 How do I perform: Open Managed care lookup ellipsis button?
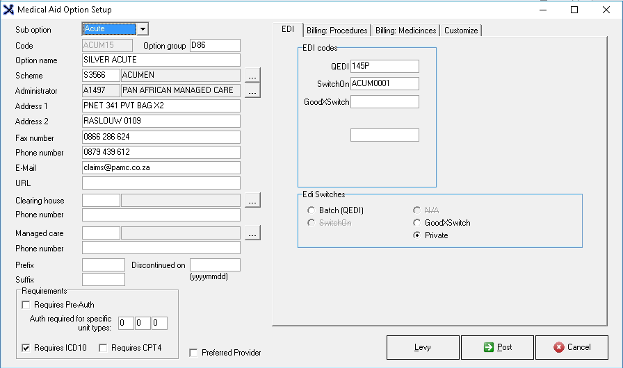tap(252, 233)
